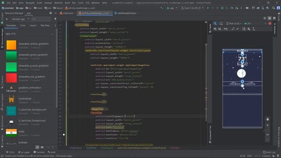
Task: Open the preview Pixel 3a XL device dropdown
Action: click(x=234, y=23)
